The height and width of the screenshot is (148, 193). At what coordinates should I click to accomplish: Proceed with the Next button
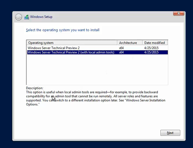pos(170,133)
